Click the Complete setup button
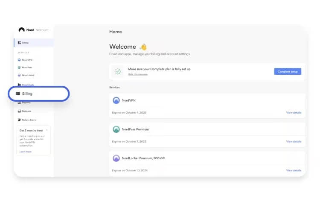 pyautogui.click(x=288, y=71)
